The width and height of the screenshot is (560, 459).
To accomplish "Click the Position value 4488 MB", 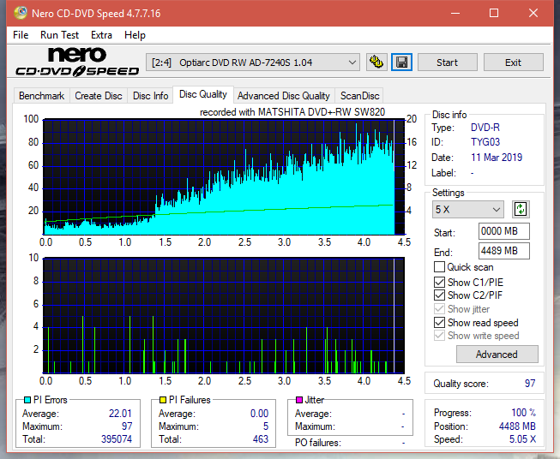I will pos(517,426).
